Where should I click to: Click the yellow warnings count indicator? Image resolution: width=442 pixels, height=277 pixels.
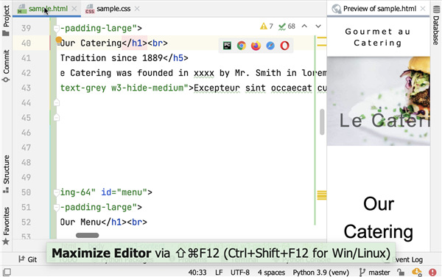pyautogui.click(x=267, y=27)
